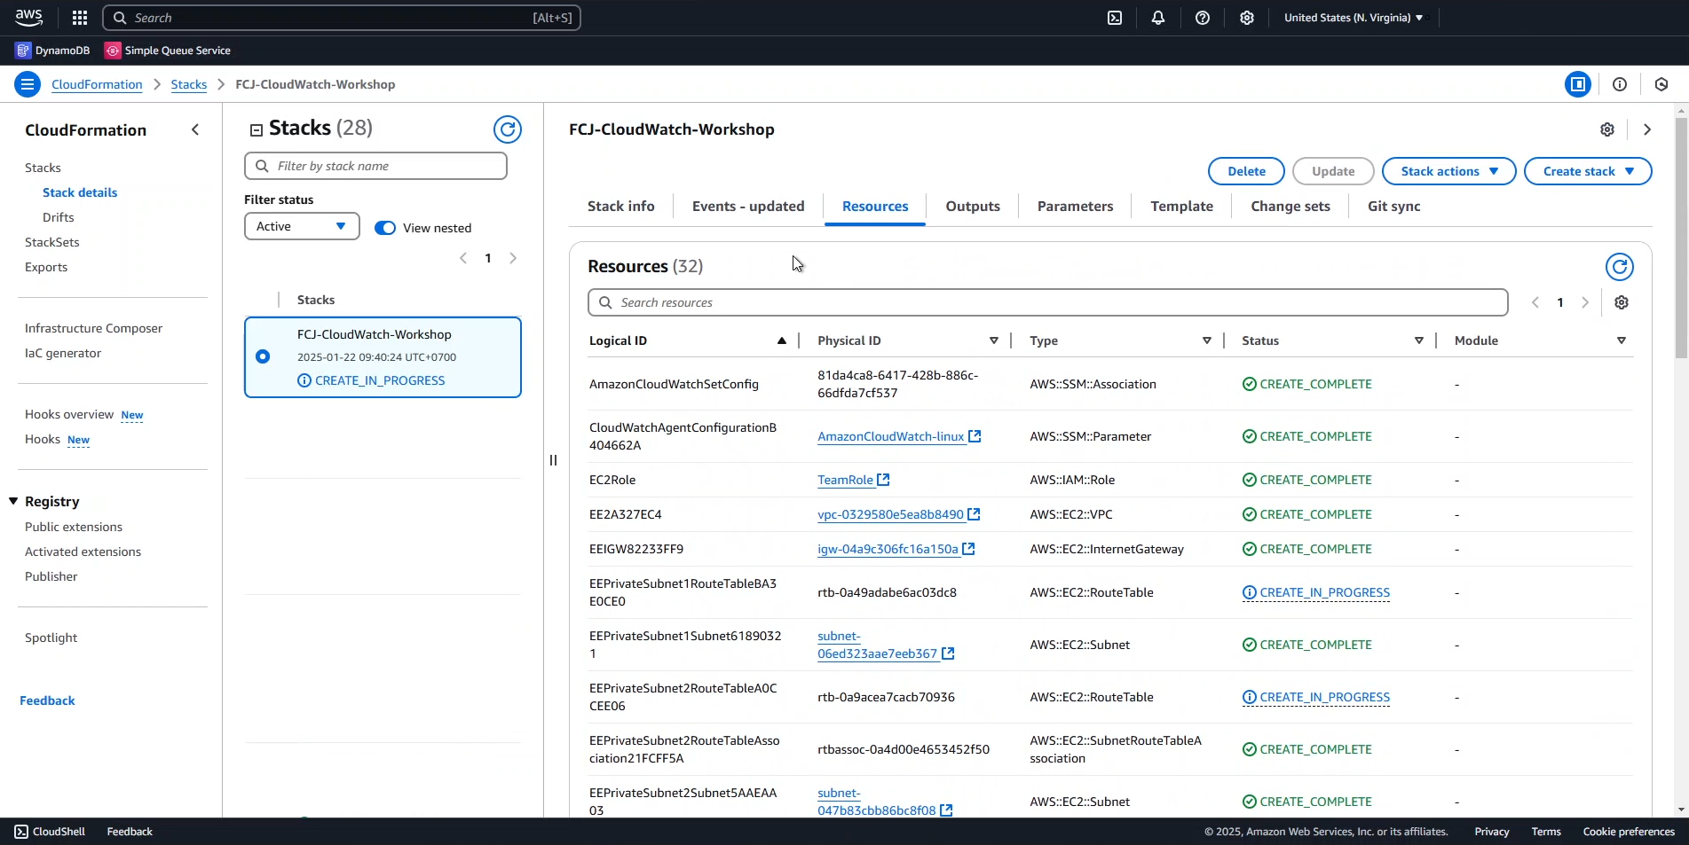Sort by Physical ID column arrow
1689x845 pixels.
[994, 340]
